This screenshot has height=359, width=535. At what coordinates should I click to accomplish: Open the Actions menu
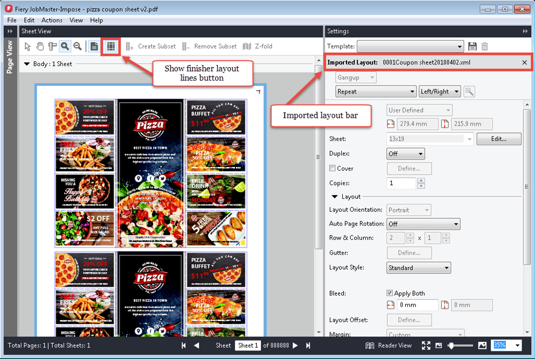[52, 20]
